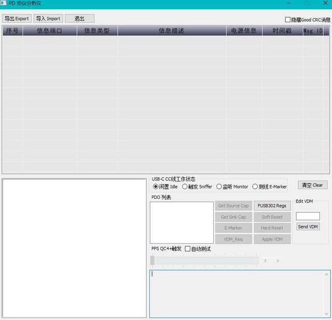Click the 时间戳 column header
Screen dimensions: 332x320
282,31
